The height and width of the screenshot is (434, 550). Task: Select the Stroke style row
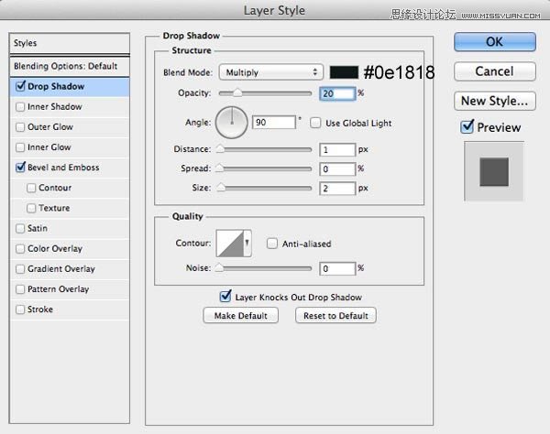[70, 309]
